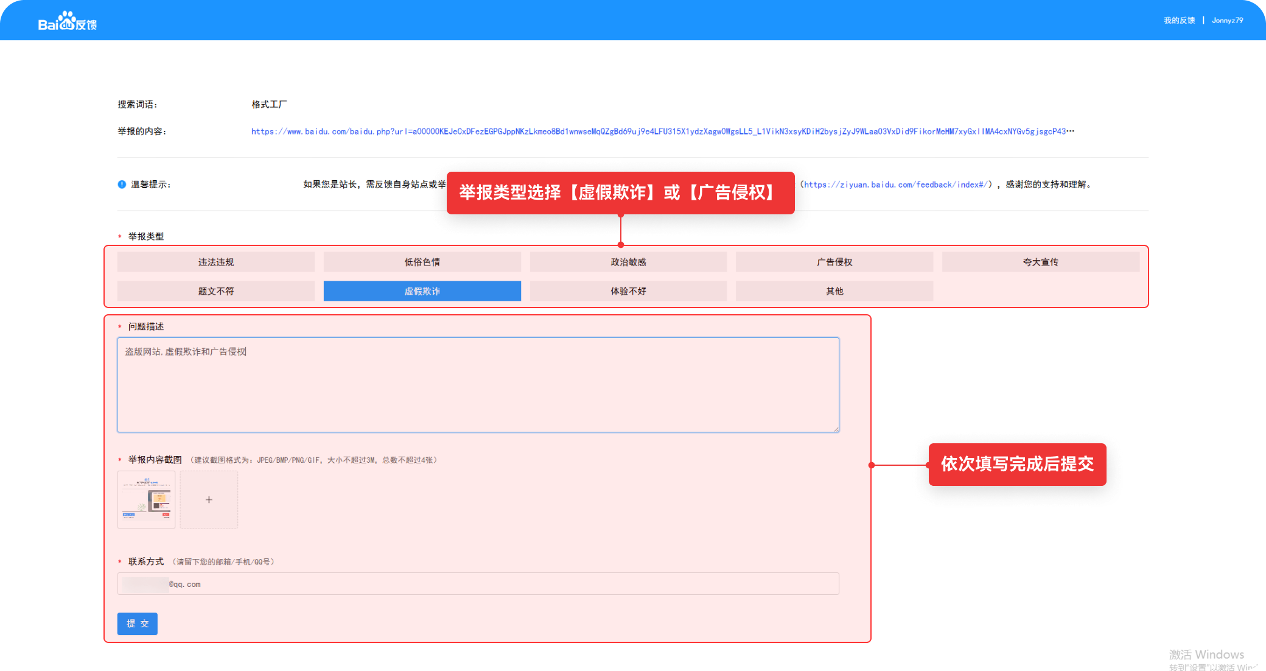Screen dimensions: 1266x671
Task: Choose 广告侵权 as report type
Action: [x=834, y=262]
